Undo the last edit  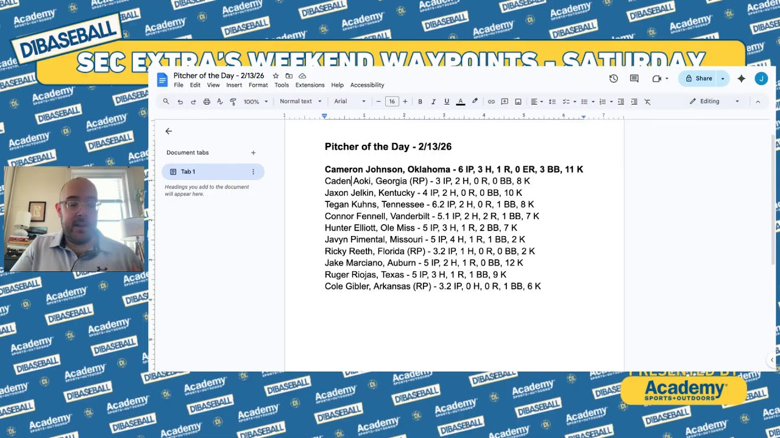(x=180, y=102)
